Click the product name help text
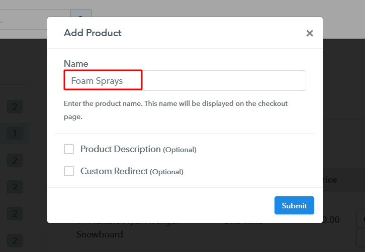Image resolution: width=365 pixels, height=252 pixels. click(x=176, y=110)
